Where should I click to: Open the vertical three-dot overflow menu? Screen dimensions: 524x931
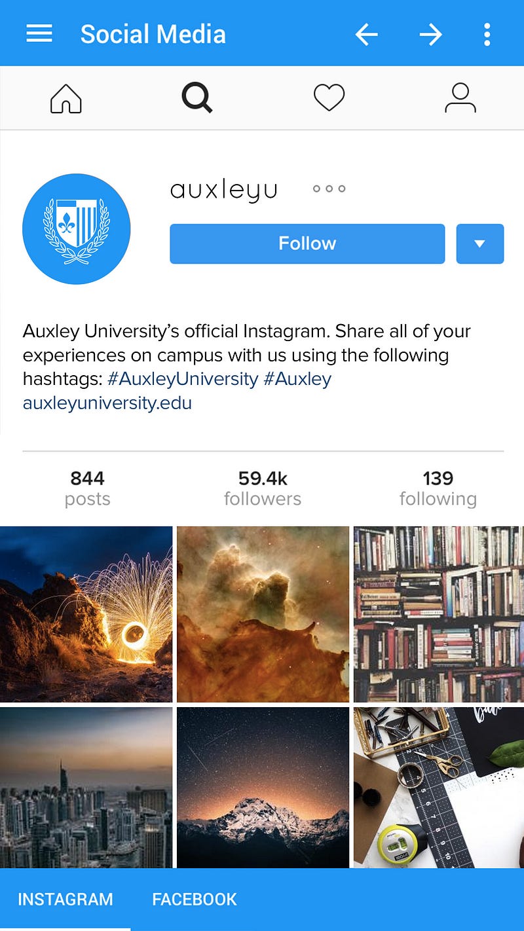click(487, 34)
